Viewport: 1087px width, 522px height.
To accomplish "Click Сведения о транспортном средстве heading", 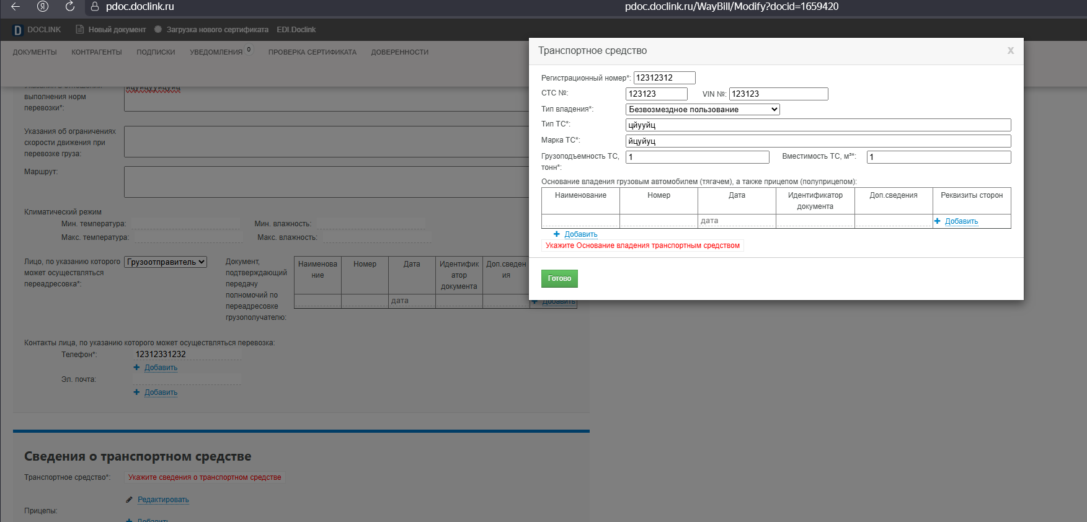I will (138, 456).
